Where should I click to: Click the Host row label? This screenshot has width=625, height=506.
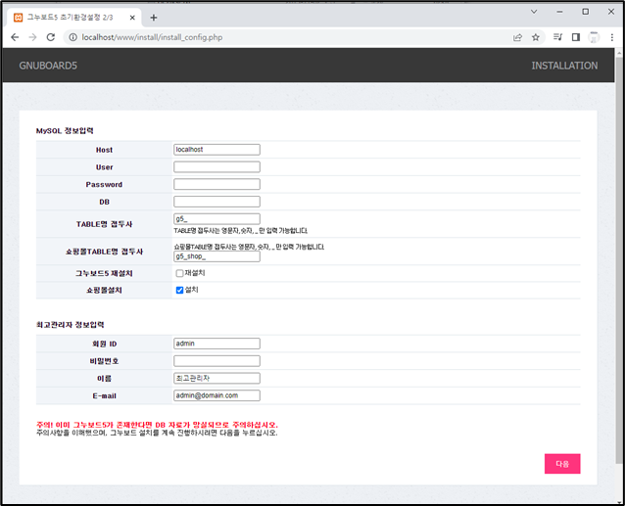104,150
